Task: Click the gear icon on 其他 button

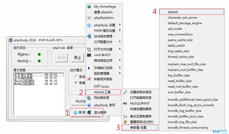Action: click(75, 113)
